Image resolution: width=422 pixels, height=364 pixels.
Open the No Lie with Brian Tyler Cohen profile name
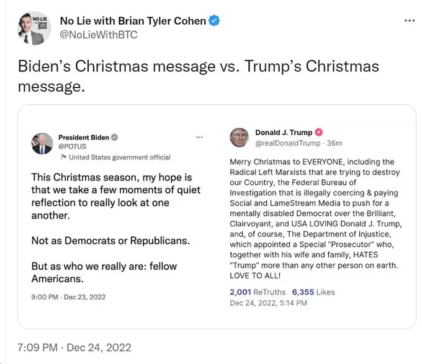click(x=133, y=21)
